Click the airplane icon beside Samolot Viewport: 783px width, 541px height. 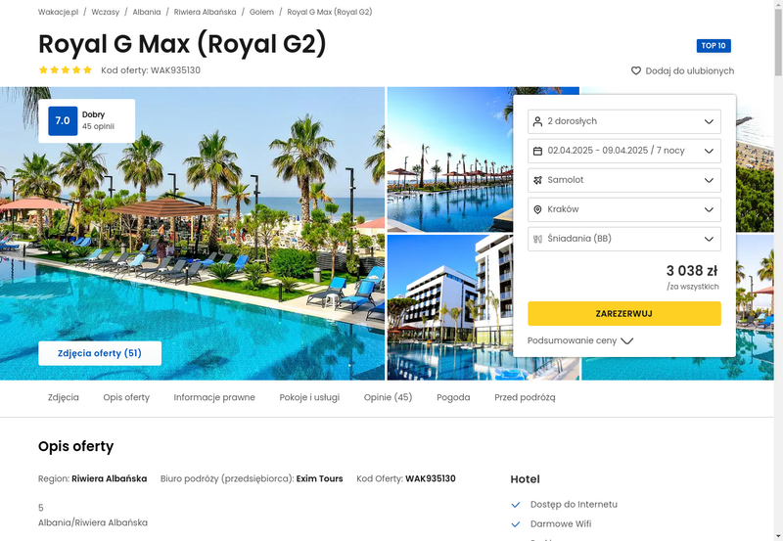[537, 180]
